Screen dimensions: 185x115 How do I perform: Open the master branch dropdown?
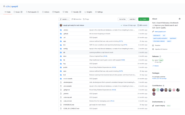coord(64,19)
